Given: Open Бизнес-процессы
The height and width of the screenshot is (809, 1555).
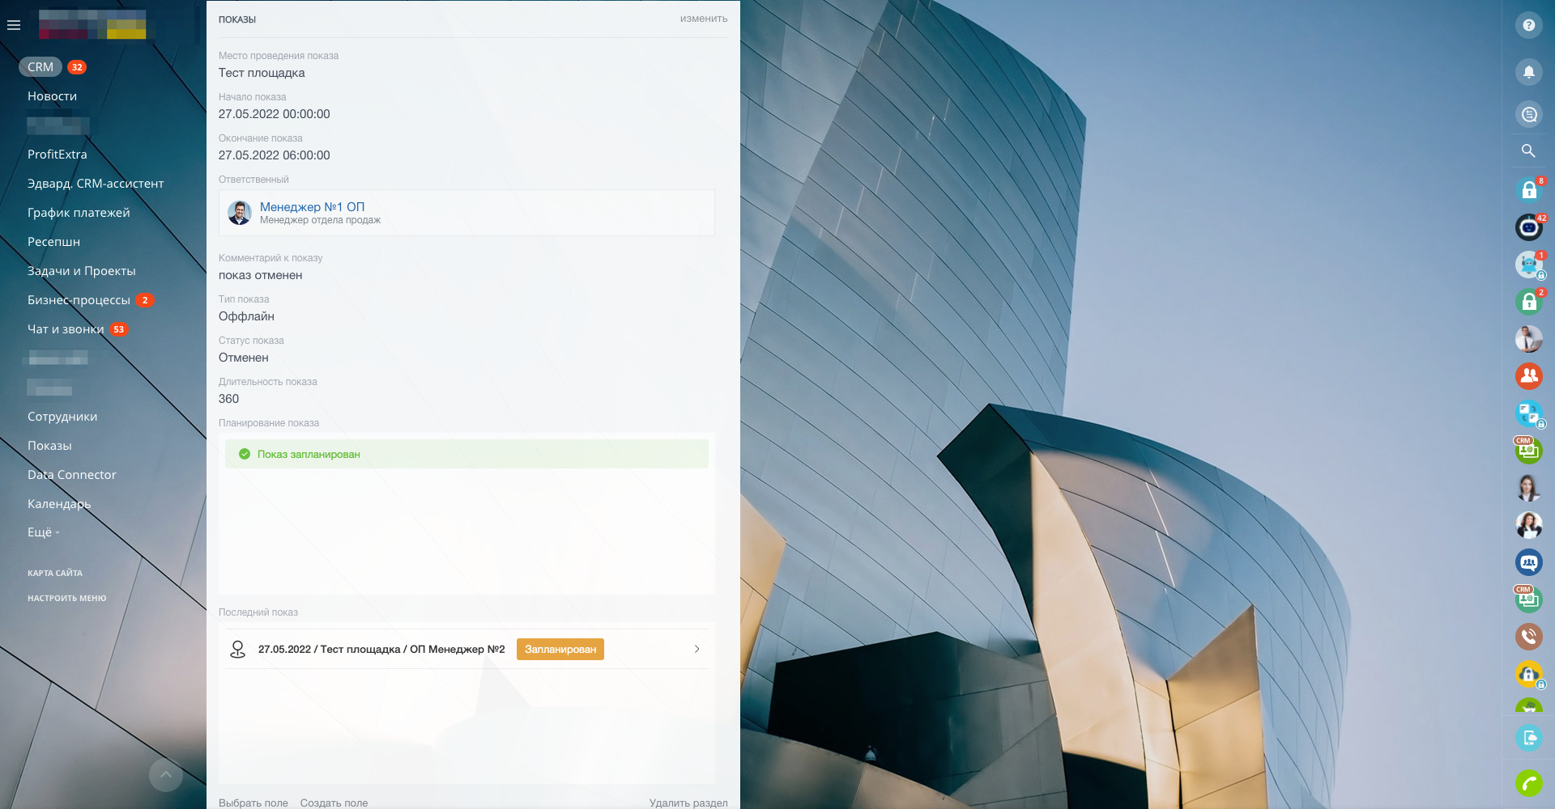Looking at the screenshot, I should tap(79, 300).
